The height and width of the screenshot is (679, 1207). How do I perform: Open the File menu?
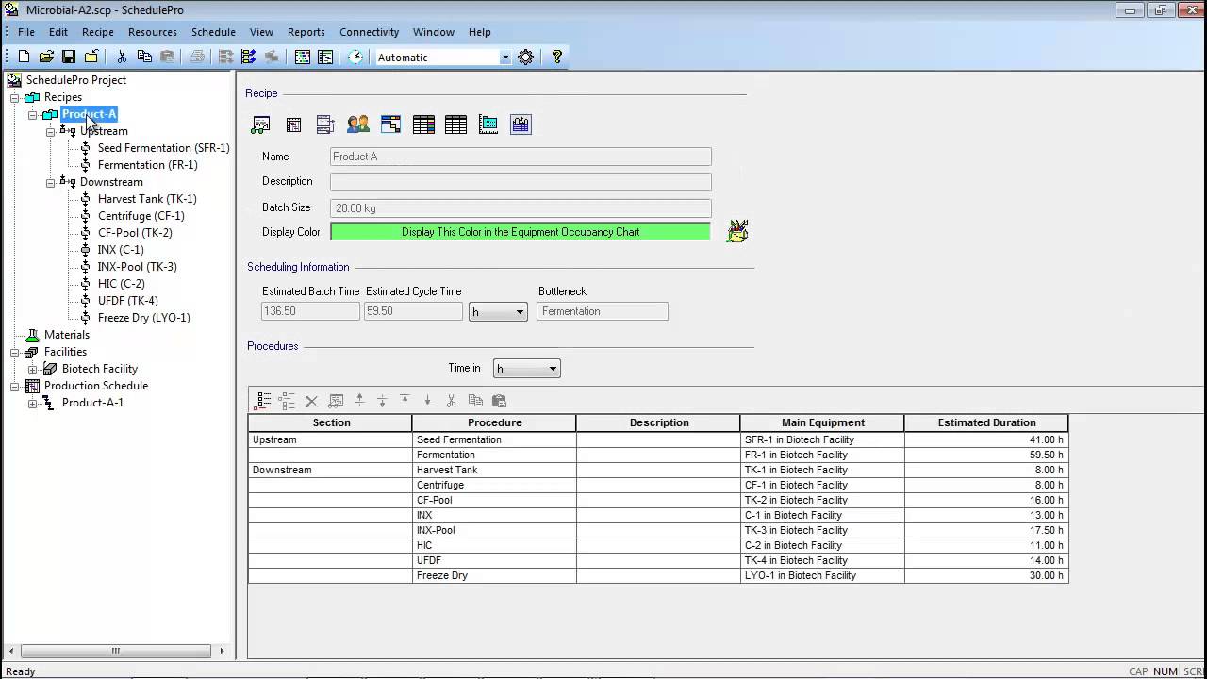[26, 32]
